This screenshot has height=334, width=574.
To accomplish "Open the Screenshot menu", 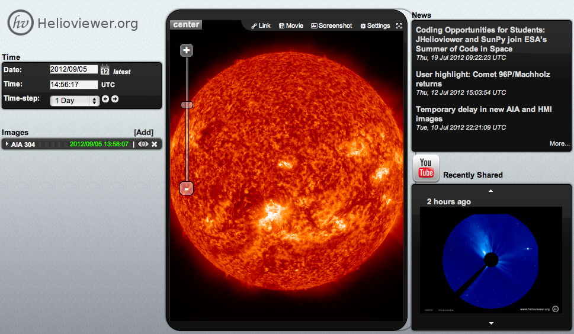I will click(331, 26).
